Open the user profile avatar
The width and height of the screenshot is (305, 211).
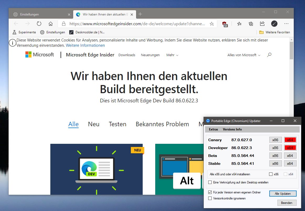point(274,24)
